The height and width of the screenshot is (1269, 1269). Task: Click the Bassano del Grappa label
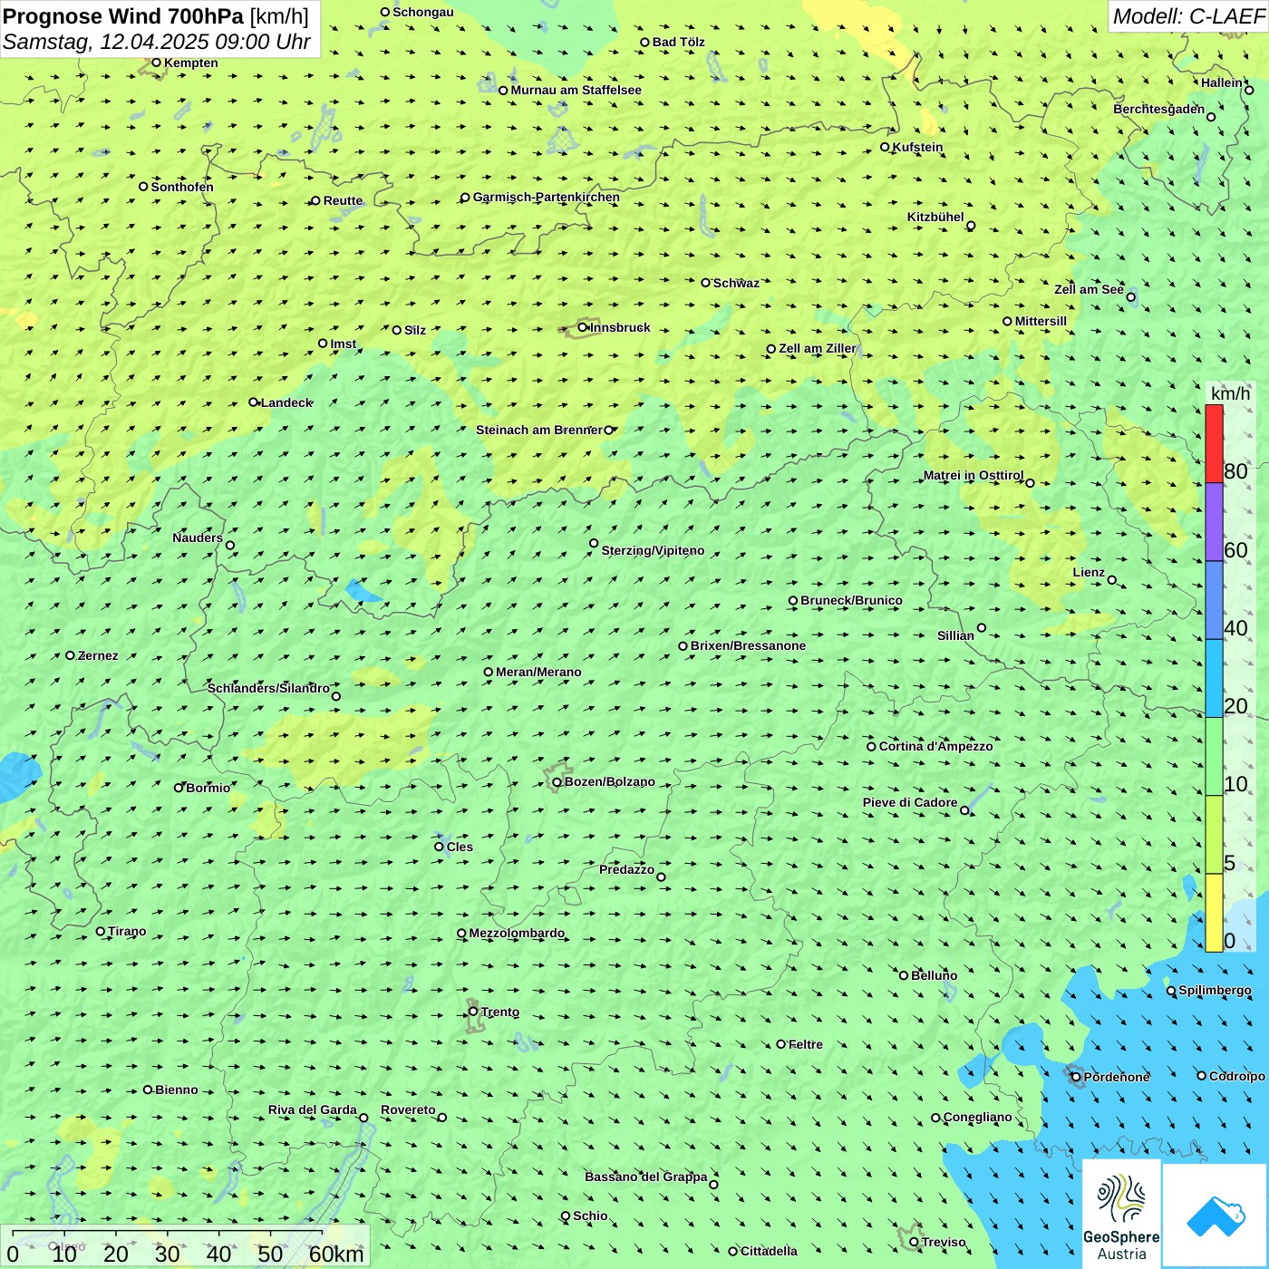[645, 1177]
